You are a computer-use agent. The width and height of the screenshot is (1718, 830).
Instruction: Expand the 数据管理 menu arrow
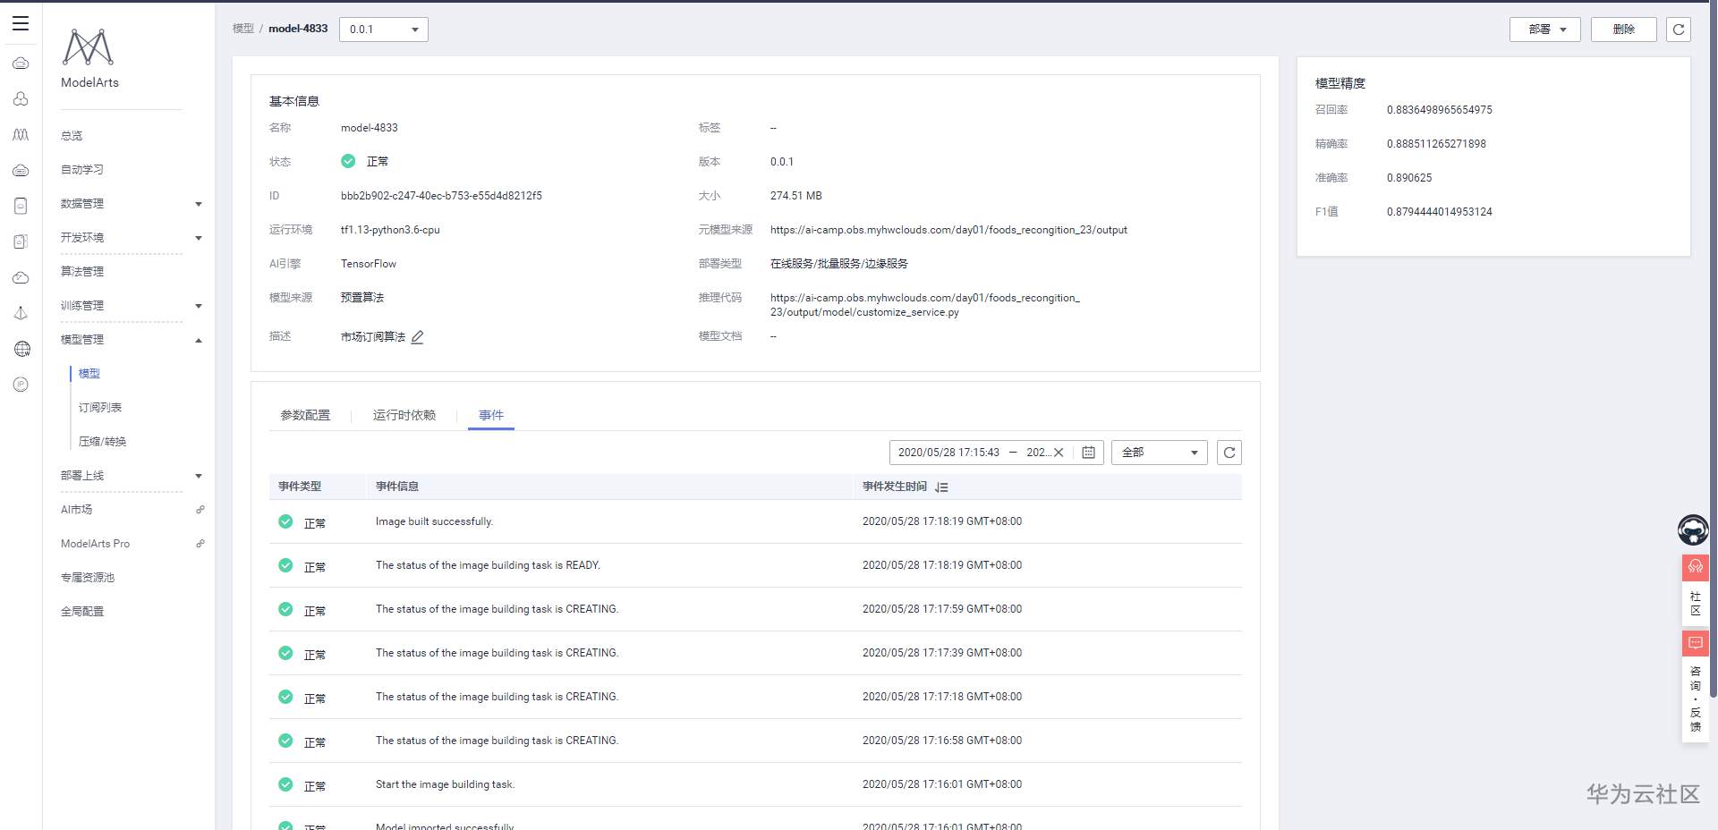(199, 204)
